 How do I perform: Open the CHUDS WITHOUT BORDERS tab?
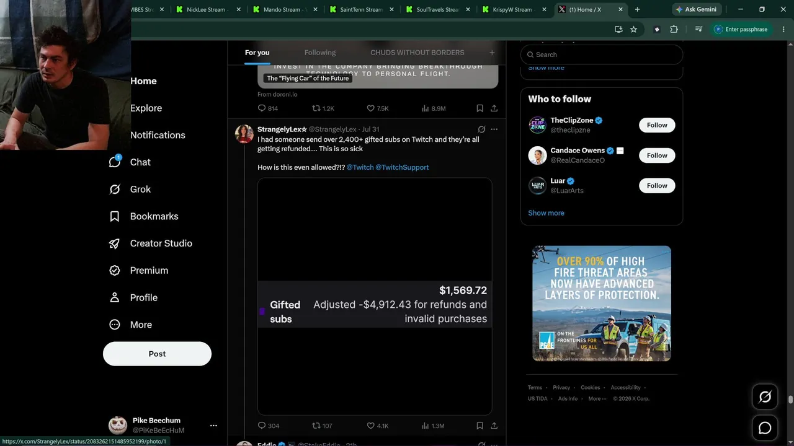click(417, 53)
